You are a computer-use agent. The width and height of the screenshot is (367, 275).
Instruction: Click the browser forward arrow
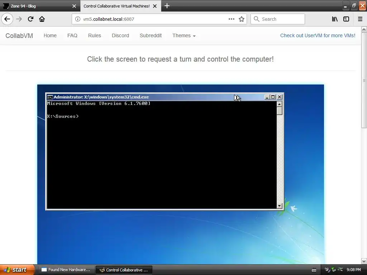(x=19, y=19)
